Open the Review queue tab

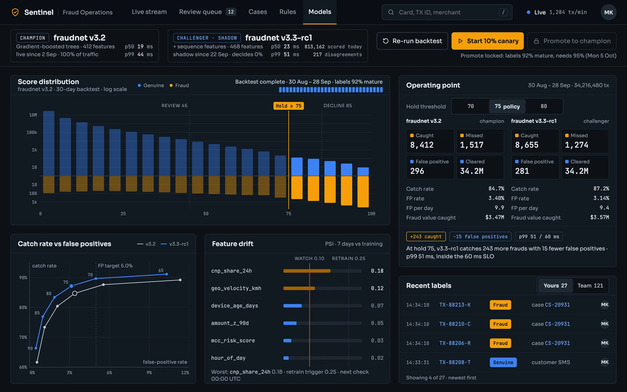click(x=207, y=12)
